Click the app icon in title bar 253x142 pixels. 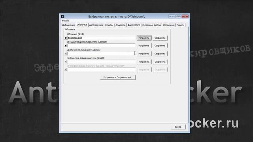click(62, 16)
